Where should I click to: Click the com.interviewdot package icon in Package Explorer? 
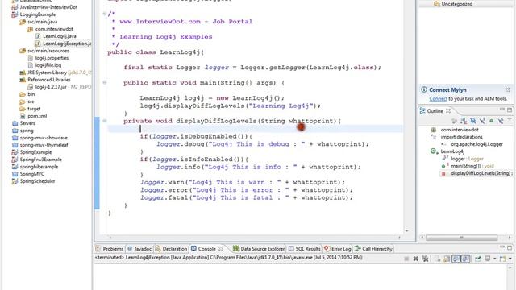(x=30, y=29)
